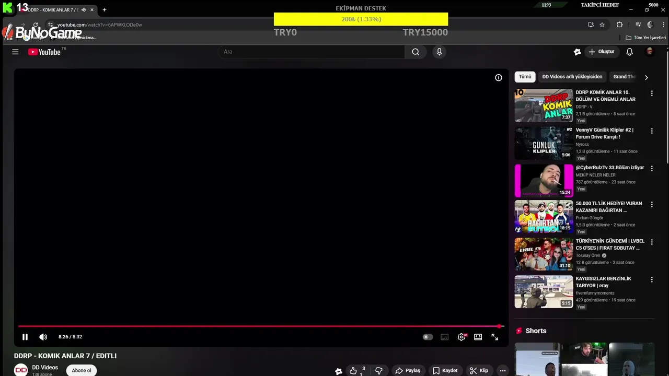Go to the YouTube home logo
The image size is (669, 376).
click(44, 52)
